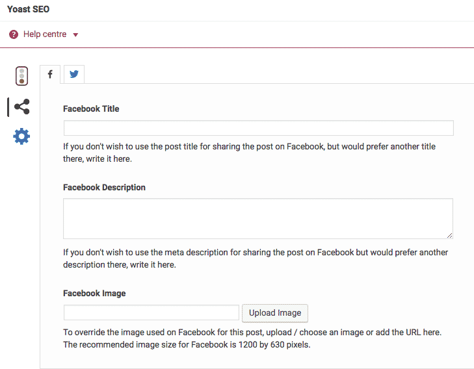Click the Facebook Title label
Viewport: 474px width, 369px height.
point(91,108)
